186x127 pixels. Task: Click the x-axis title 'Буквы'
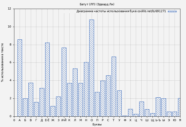pos(97,125)
